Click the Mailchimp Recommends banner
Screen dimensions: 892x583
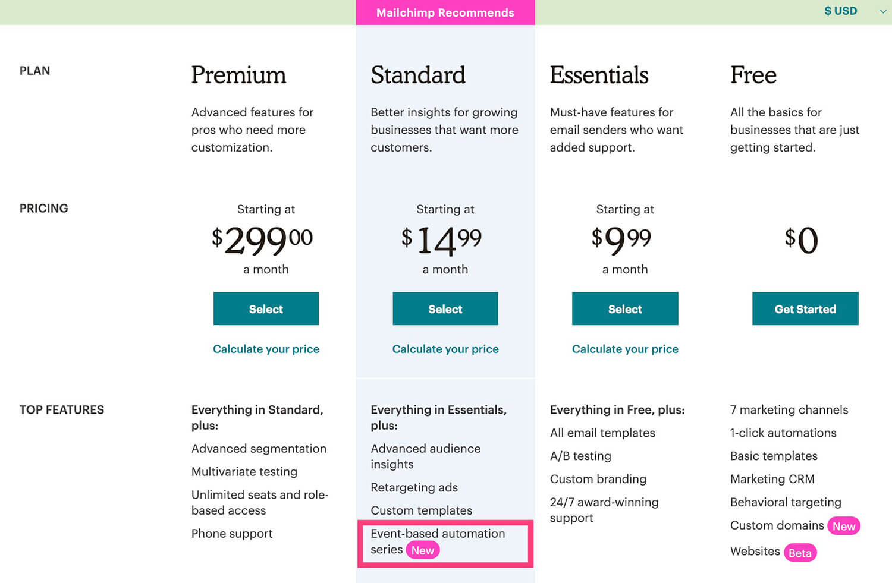[445, 12]
